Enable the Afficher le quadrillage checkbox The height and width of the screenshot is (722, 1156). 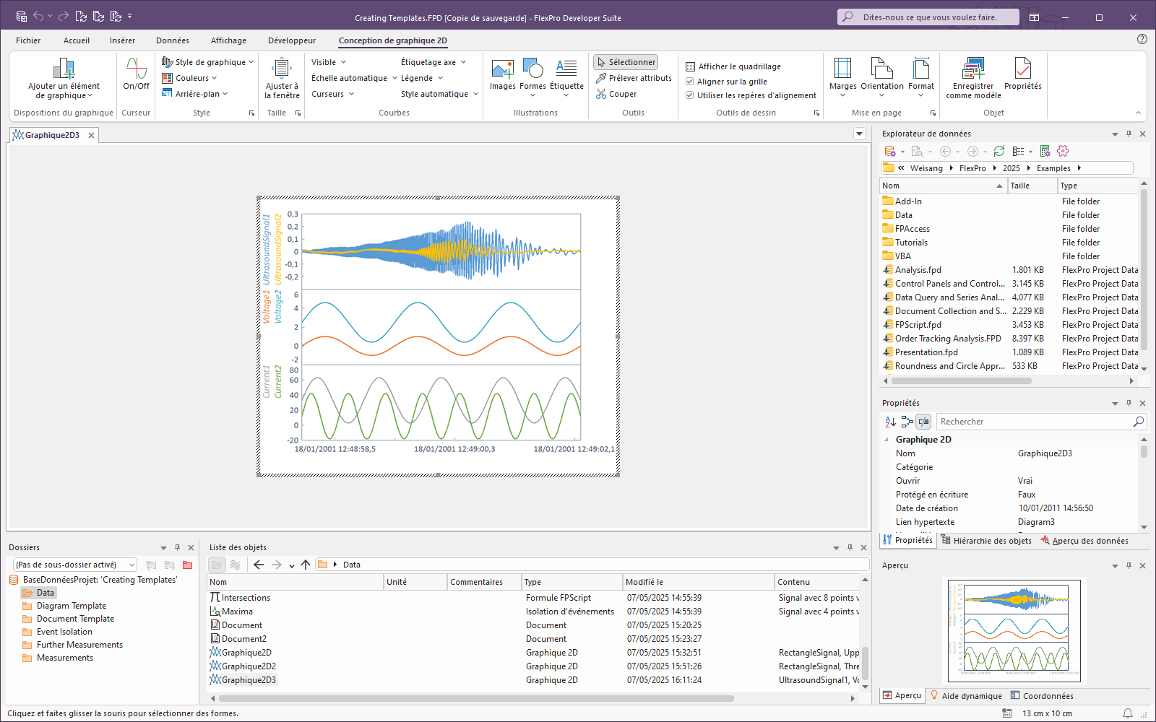(x=691, y=66)
